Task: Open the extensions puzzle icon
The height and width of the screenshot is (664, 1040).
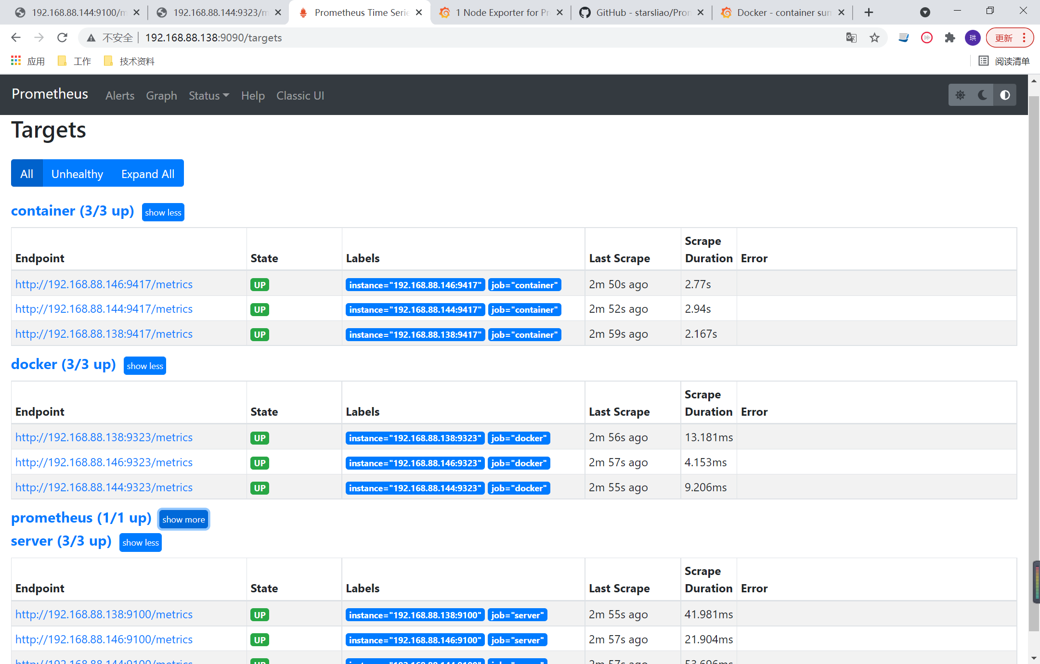Action: coord(949,38)
